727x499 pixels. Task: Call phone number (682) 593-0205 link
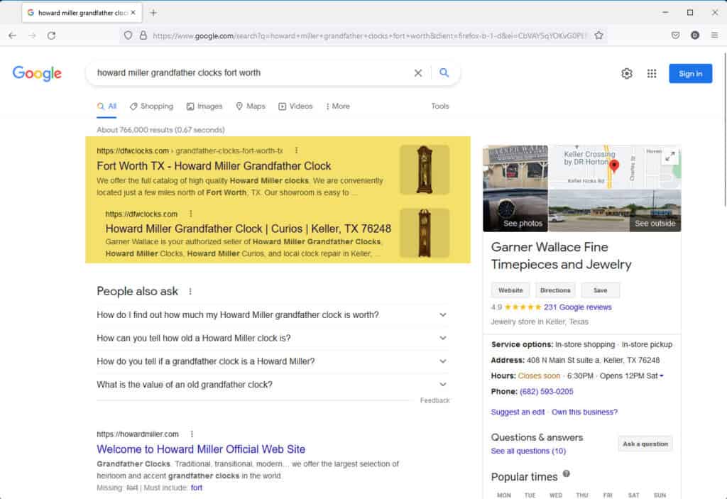click(546, 391)
